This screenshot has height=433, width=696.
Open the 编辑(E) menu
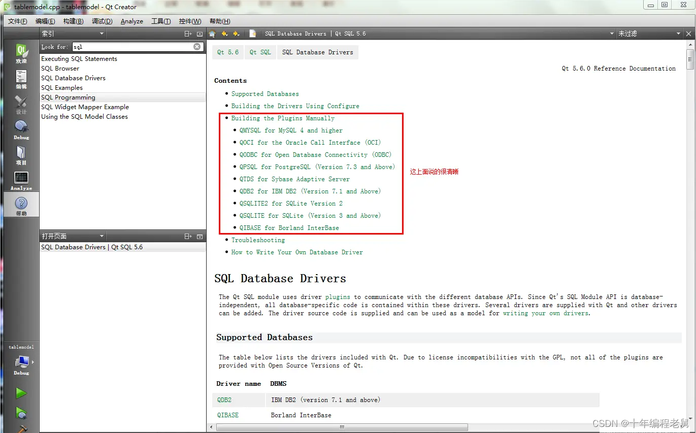[45, 21]
